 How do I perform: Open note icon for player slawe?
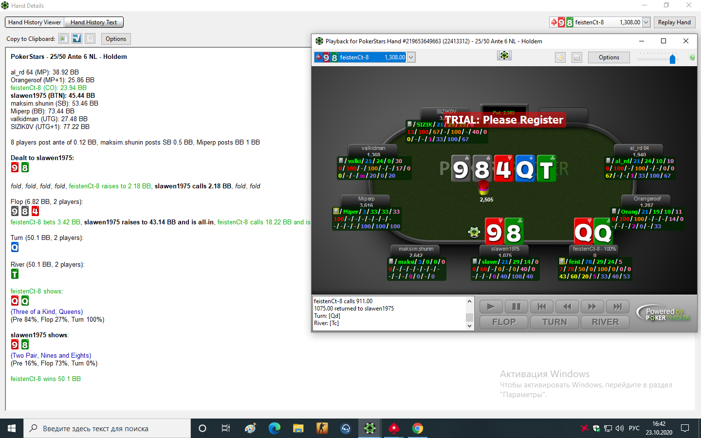point(475,261)
